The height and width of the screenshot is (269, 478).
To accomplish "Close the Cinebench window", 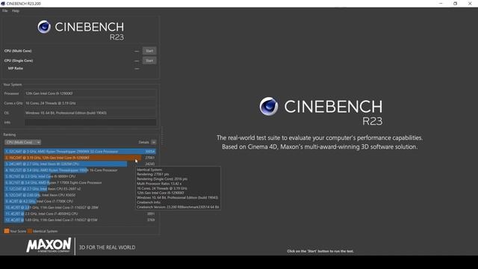I will tap(470, 3).
